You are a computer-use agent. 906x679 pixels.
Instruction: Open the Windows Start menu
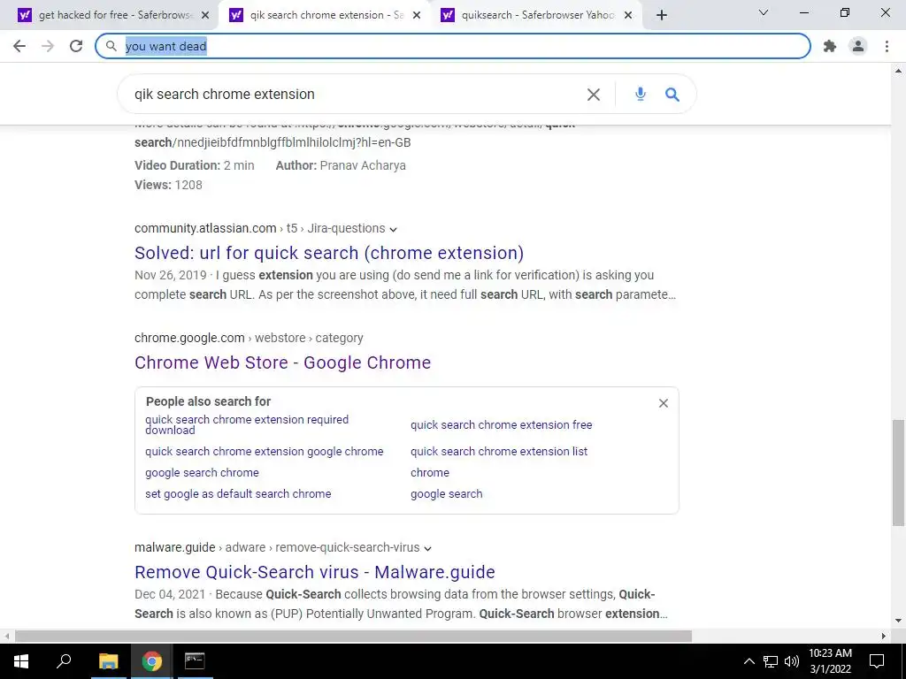(x=21, y=661)
